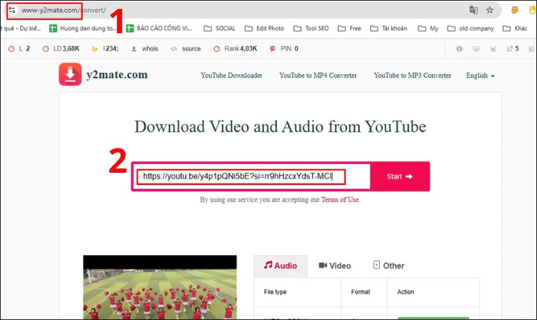Image resolution: width=537 pixels, height=320 pixels.
Task: Open the SOCIAL bookmarks folder
Action: pos(219,28)
